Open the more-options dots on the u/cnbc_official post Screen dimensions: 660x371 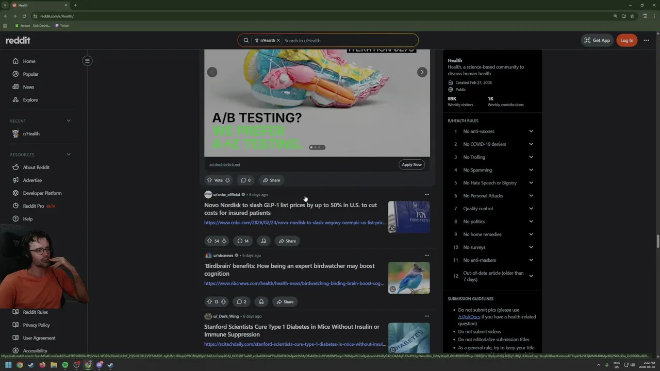[x=426, y=195]
